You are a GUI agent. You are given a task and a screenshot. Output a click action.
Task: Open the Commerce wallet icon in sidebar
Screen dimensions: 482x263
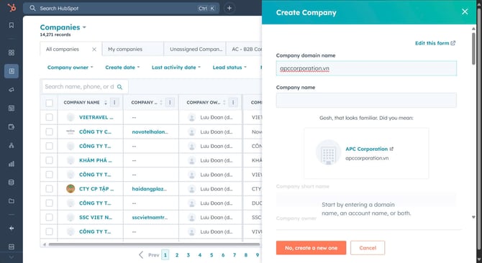(12, 126)
